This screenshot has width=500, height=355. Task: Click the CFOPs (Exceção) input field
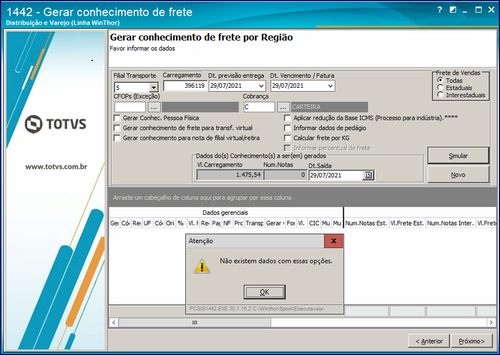(130, 107)
